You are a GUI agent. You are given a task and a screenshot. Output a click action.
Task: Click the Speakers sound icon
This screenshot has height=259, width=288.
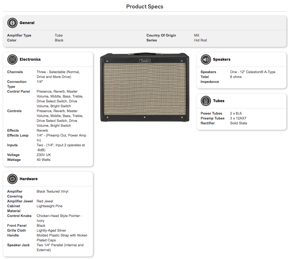(206, 59)
